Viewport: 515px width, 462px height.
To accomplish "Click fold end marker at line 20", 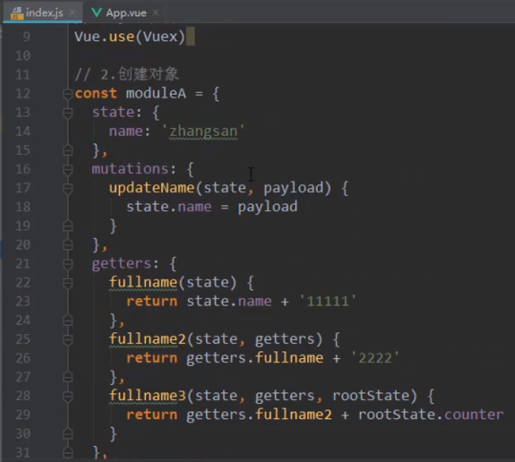I will point(68,244).
